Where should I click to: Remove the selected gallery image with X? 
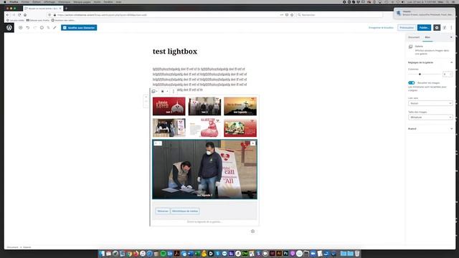pos(252,143)
